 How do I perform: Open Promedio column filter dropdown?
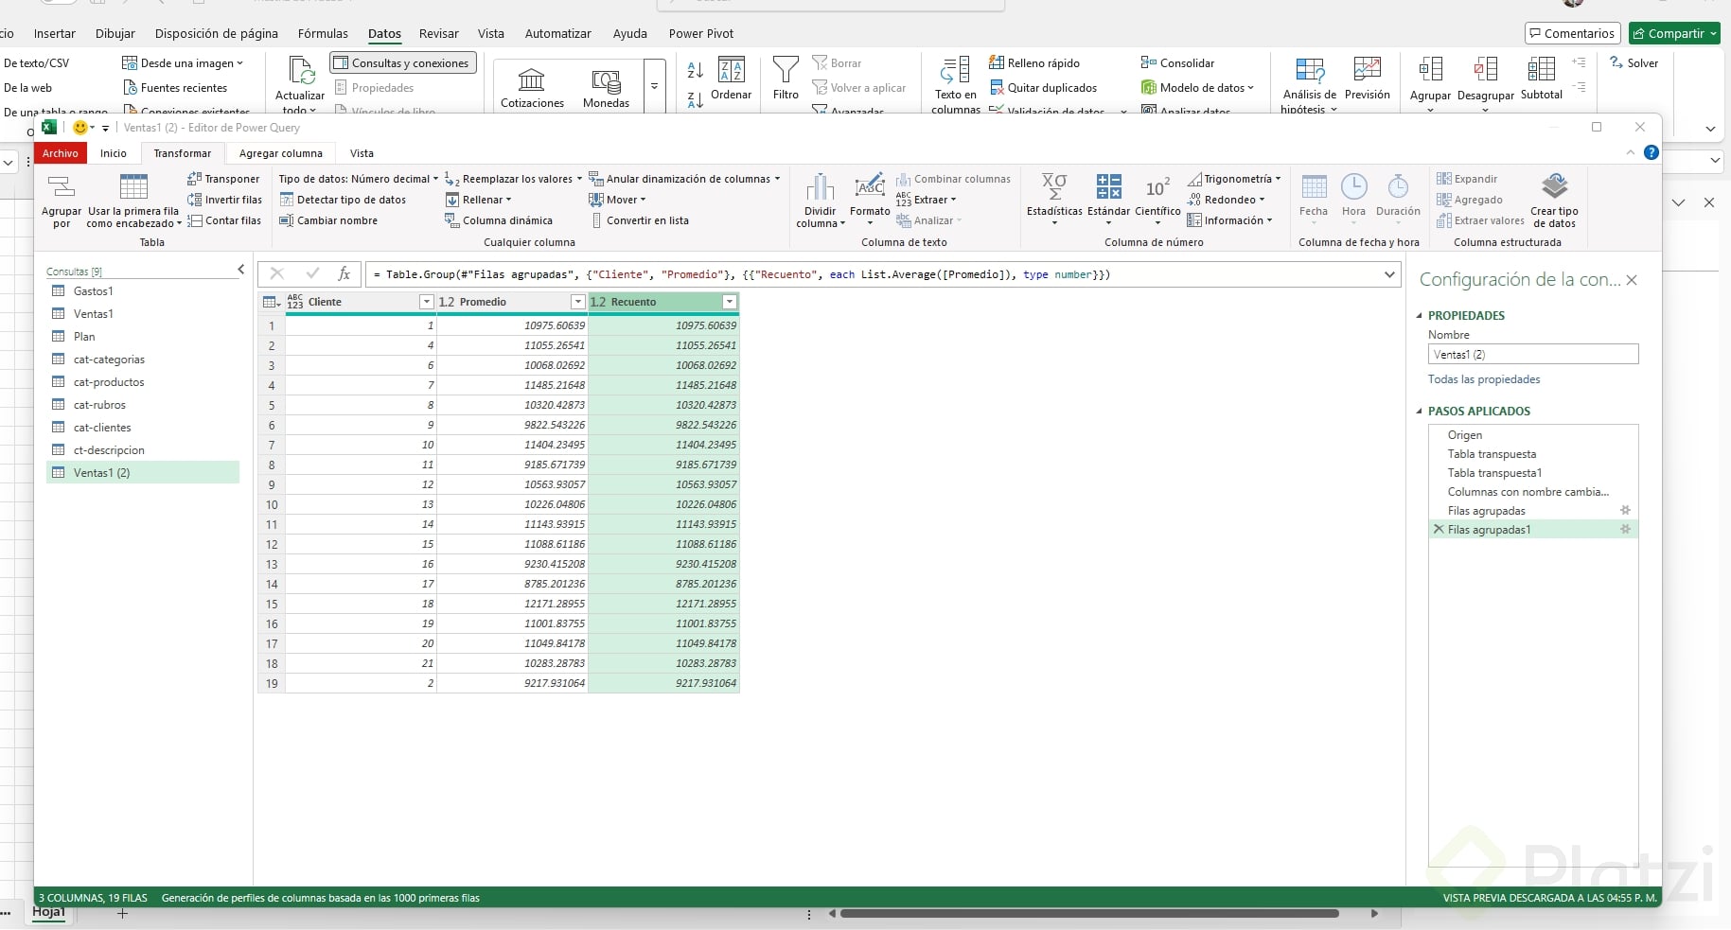(577, 302)
